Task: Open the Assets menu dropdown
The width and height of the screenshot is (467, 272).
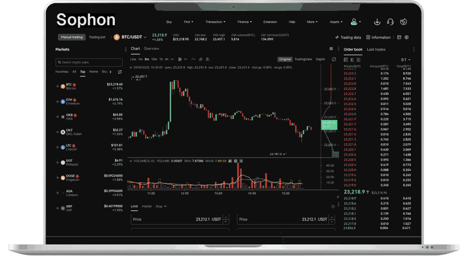Action: point(336,22)
